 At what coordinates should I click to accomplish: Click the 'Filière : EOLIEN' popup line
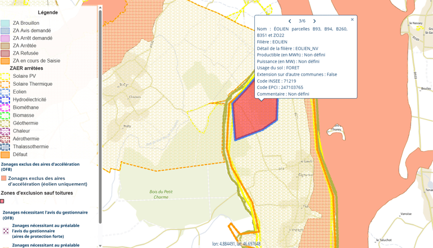pyautogui.click(x=272, y=42)
